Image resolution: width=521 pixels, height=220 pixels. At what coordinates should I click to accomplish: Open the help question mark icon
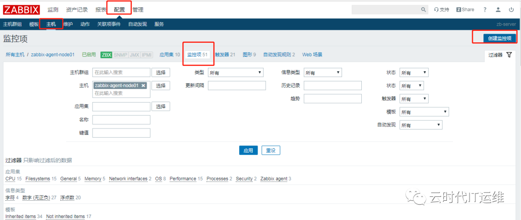485,10
